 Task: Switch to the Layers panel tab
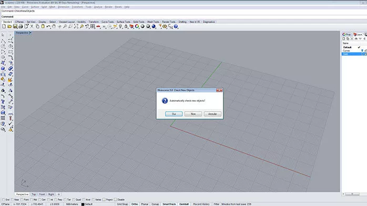point(358,34)
